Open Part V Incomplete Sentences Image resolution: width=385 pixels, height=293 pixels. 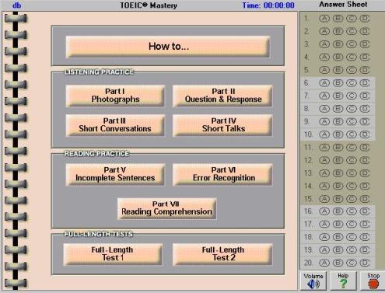[115, 174]
